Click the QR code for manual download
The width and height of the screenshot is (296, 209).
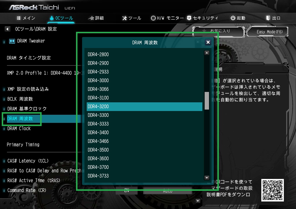[272, 190]
